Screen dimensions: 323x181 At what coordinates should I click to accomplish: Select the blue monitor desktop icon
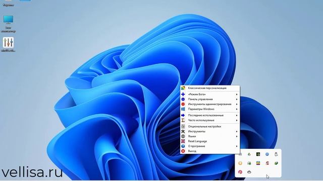(x=8, y=20)
